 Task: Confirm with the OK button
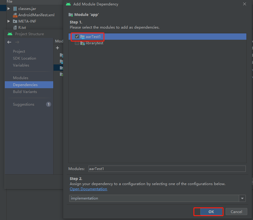coord(211,212)
